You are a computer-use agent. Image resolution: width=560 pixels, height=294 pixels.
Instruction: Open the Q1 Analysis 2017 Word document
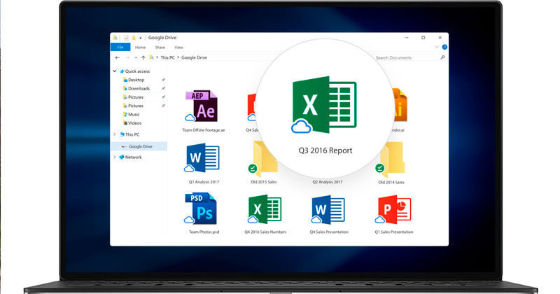(x=203, y=159)
